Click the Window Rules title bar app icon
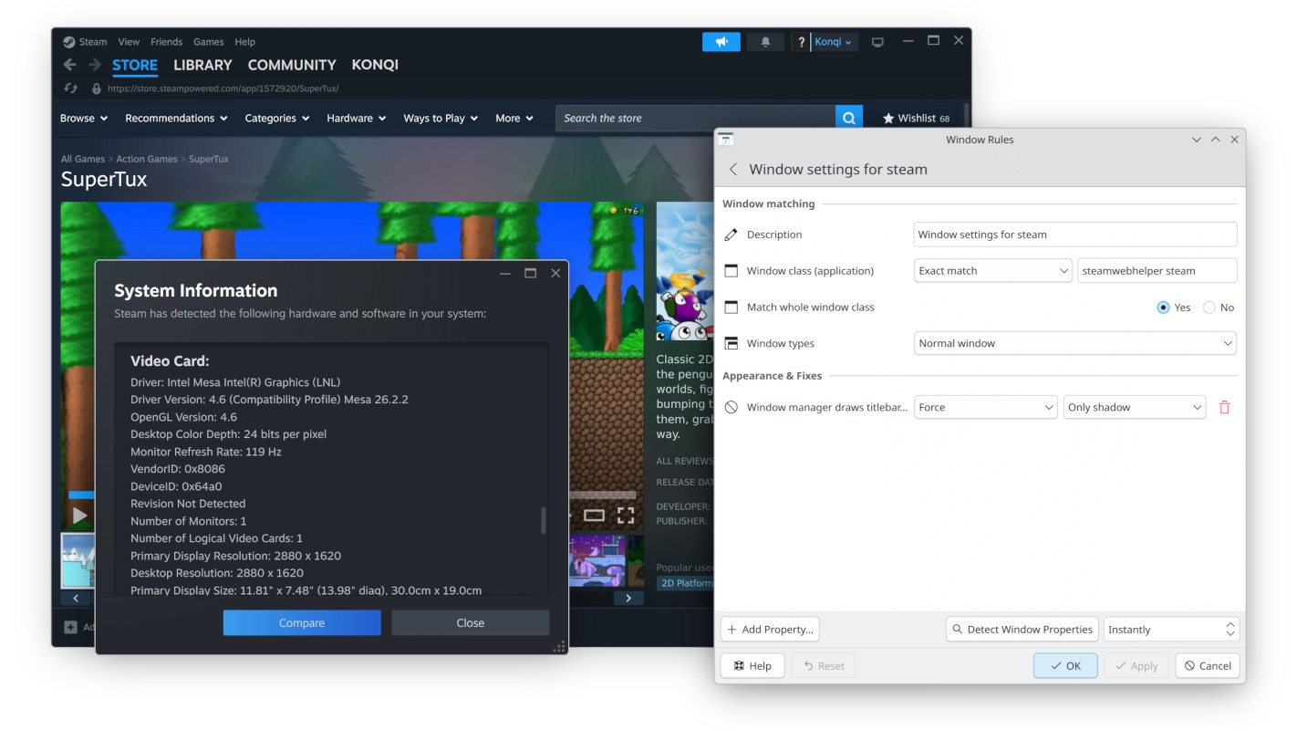This screenshot has width=1297, height=730. 726,140
